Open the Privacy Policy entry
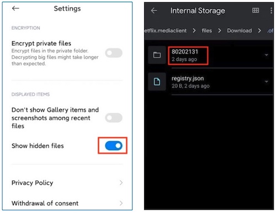 pyautogui.click(x=67, y=183)
